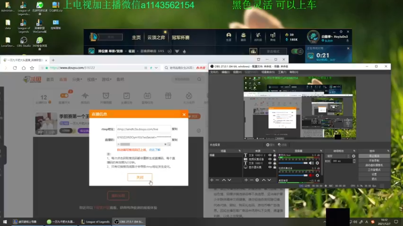Bookmark page with star icon
This screenshot has width=403, height=226.
point(32,68)
